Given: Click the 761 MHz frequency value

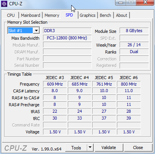Looking at the screenshot, I should tap(104, 84).
